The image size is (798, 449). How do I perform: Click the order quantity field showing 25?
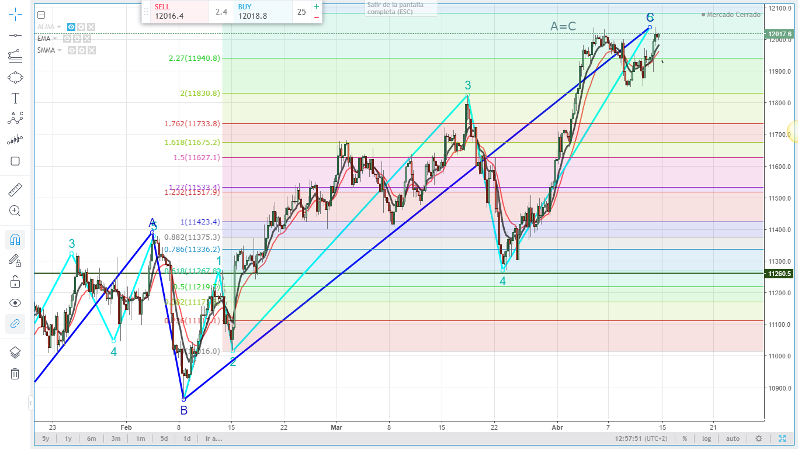coord(301,12)
